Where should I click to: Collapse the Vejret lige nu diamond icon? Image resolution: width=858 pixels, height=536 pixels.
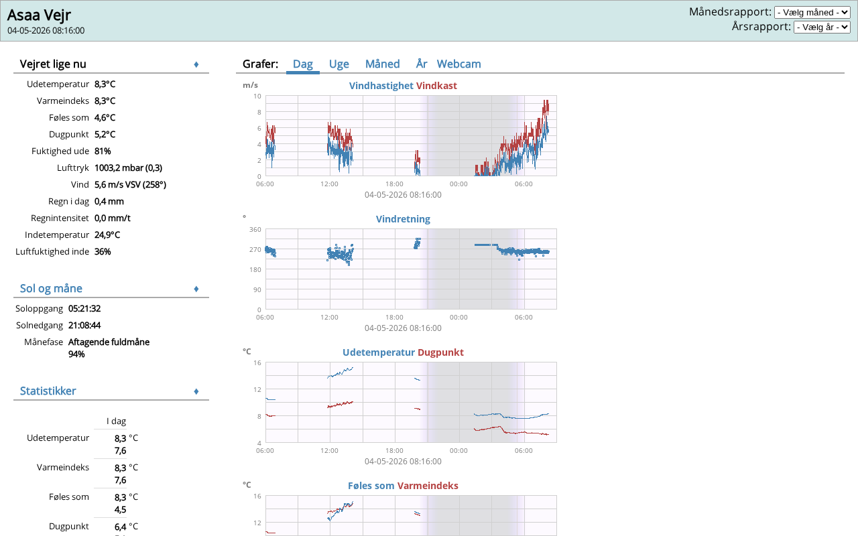(196, 64)
